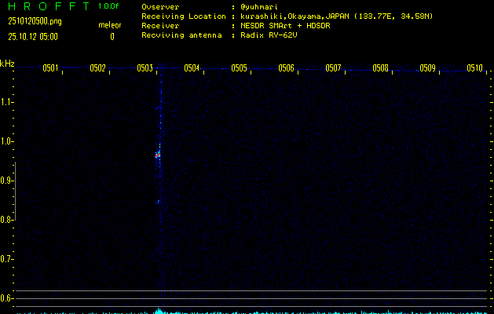Click the meteor count label
This screenshot has width=494, height=314.
(x=110, y=25)
